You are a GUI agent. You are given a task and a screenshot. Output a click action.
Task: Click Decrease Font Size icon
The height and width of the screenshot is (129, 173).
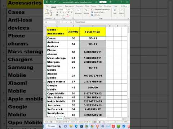coord(71,12)
